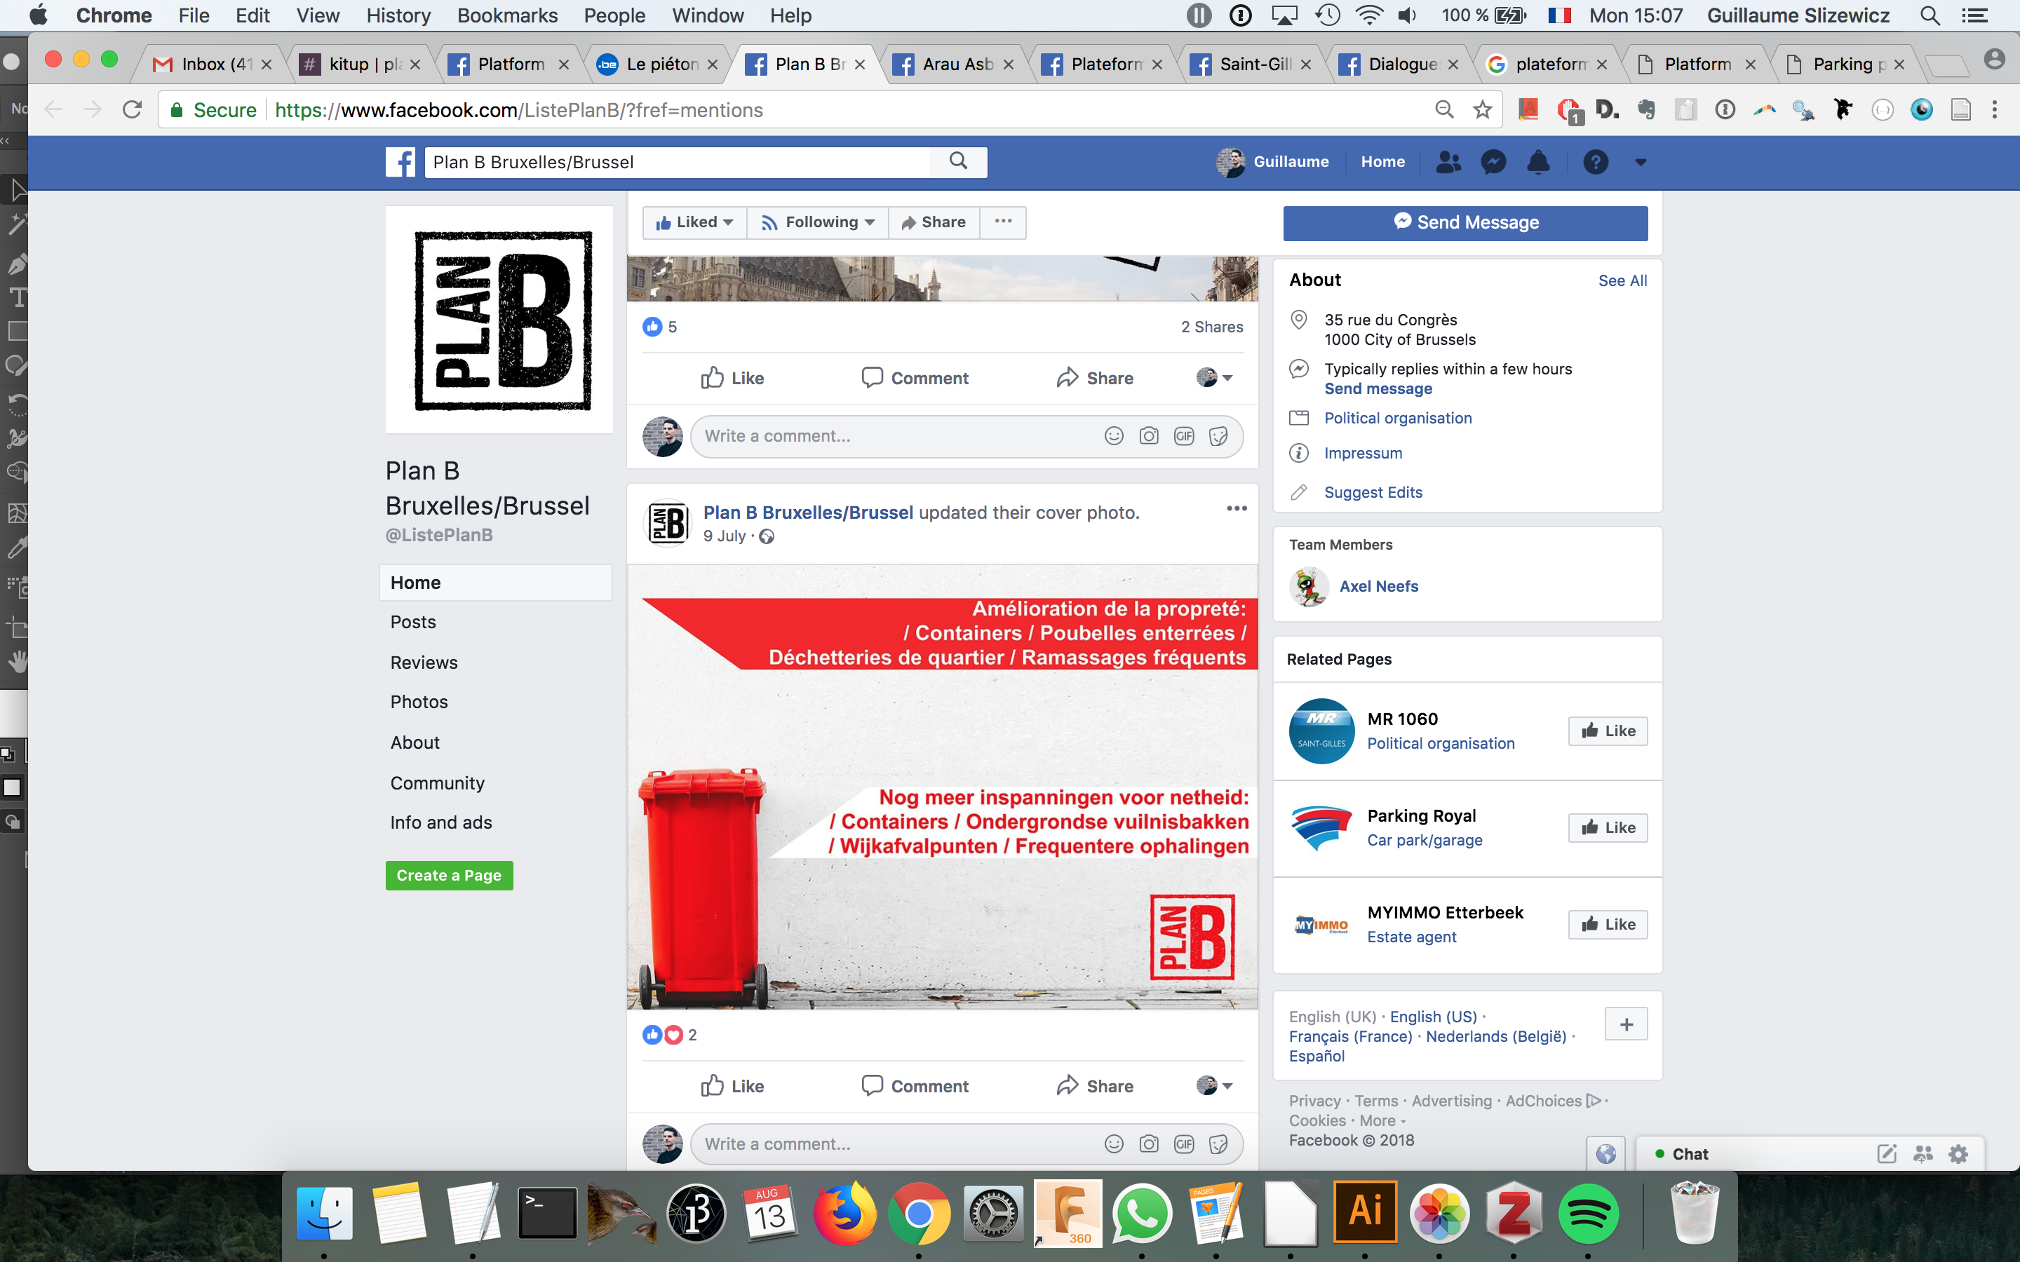Open emoji picker in the lower comment box
This screenshot has width=2020, height=1262.
point(1114,1144)
